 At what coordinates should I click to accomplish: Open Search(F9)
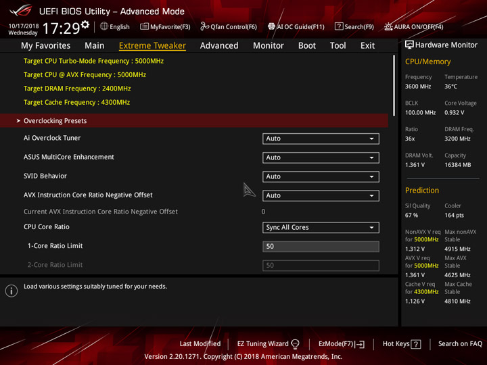354,26
